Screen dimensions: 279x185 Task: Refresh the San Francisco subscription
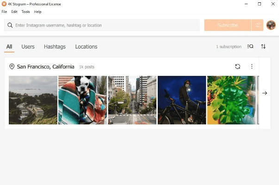point(237,67)
